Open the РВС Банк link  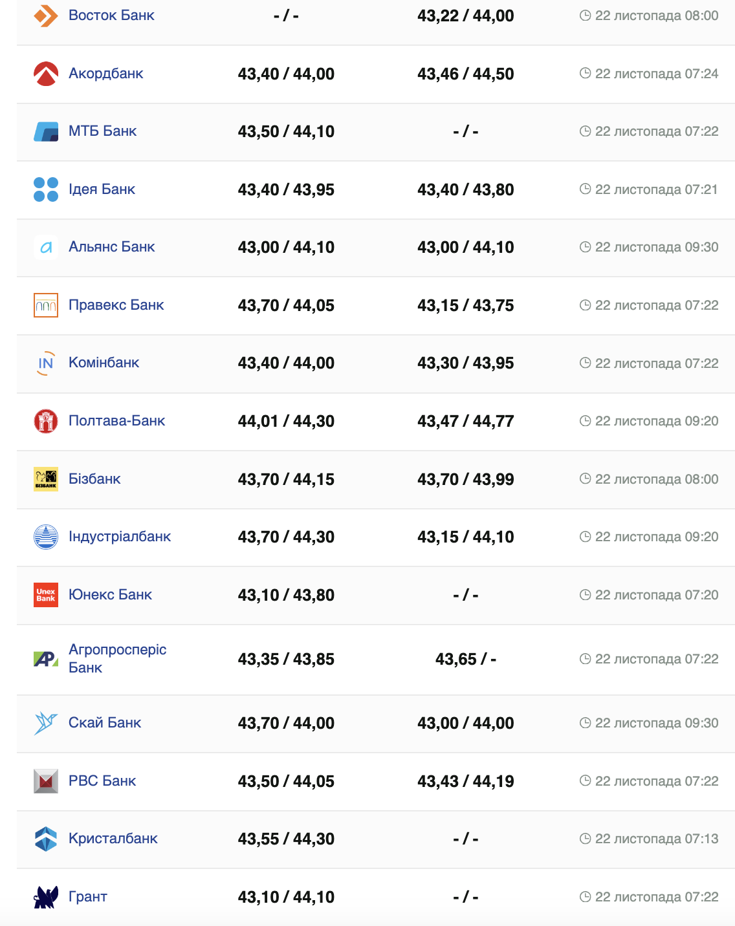point(102,781)
